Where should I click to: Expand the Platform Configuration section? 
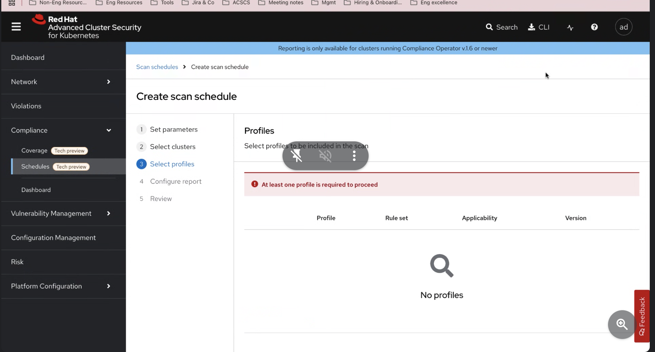109,286
